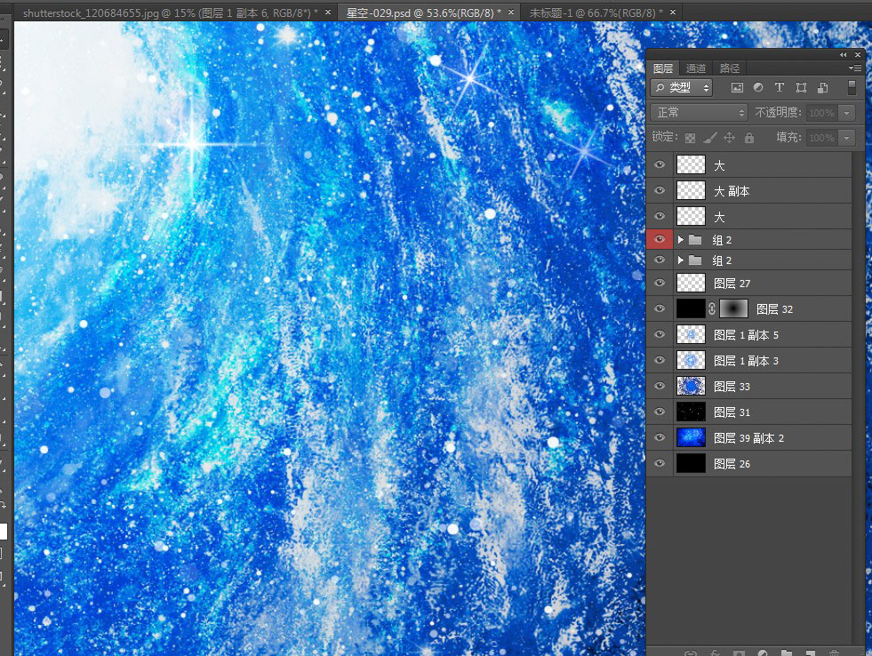Select the layer named 图层 1 副本 5
The image size is (872, 656).
tap(746, 335)
